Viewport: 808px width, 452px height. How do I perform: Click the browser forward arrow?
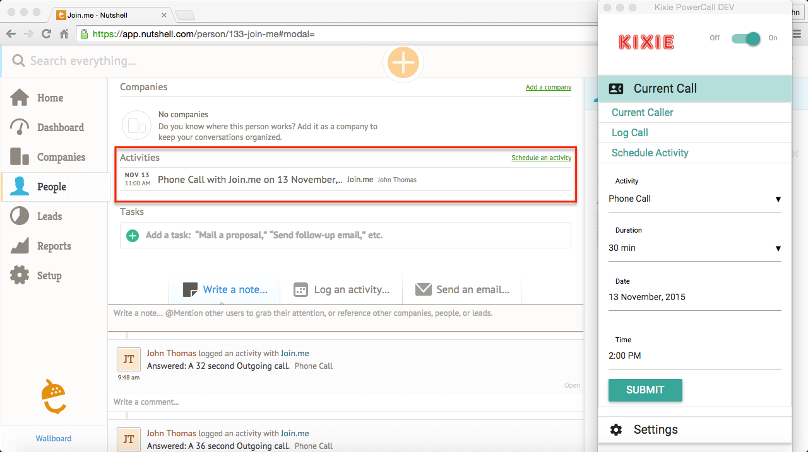(28, 34)
